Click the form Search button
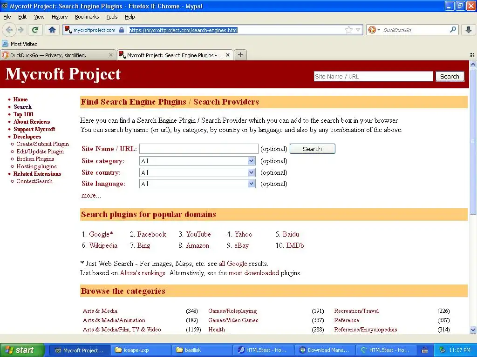Image resolution: width=477 pixels, height=357 pixels. click(x=313, y=149)
